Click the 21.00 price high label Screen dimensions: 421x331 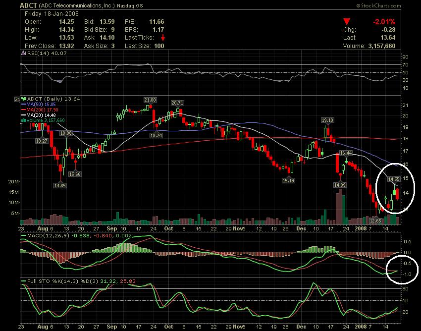pos(150,100)
